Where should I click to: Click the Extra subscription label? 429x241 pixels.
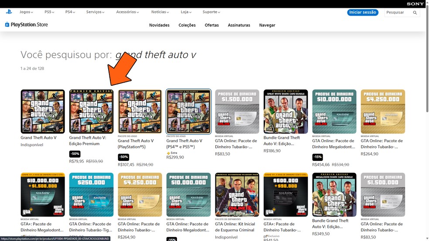(172, 153)
